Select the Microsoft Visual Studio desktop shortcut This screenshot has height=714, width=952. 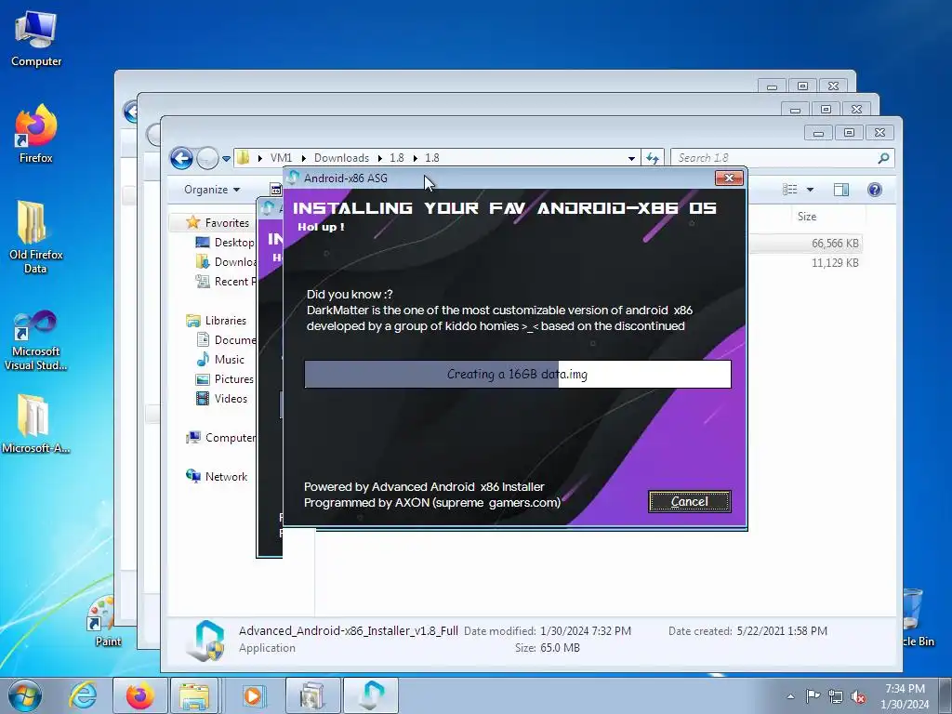(36, 340)
